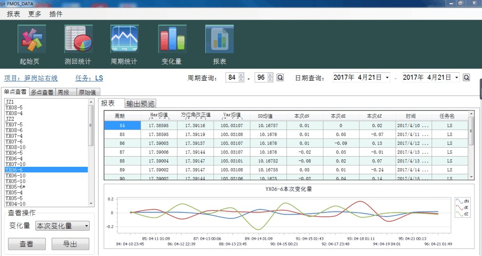
Task: Switch to the 输出预览 tab
Action: [140, 103]
